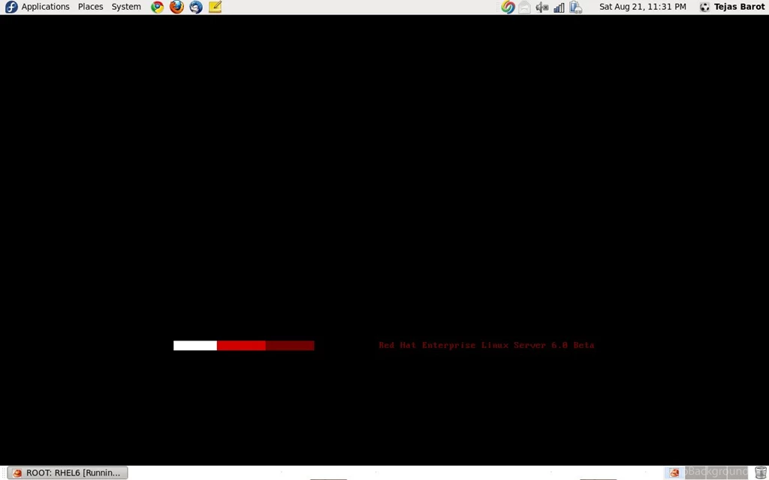The height and width of the screenshot is (480, 769).
Task: Click the mail envelope notification icon
Action: coord(524,7)
